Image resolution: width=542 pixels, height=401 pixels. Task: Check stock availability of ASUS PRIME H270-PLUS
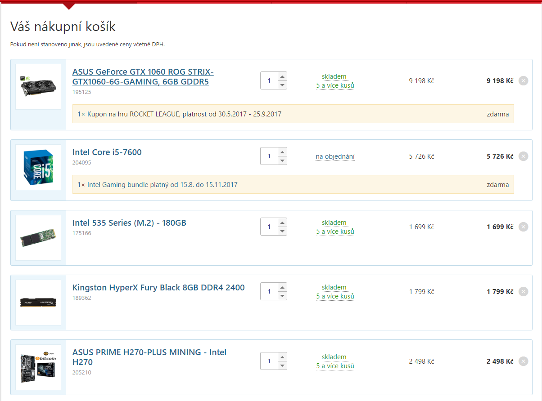pyautogui.click(x=335, y=361)
